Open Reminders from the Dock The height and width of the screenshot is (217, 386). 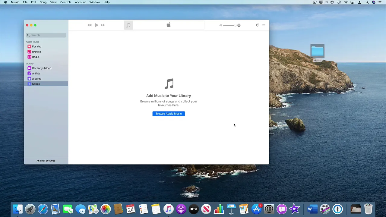tap(143, 209)
